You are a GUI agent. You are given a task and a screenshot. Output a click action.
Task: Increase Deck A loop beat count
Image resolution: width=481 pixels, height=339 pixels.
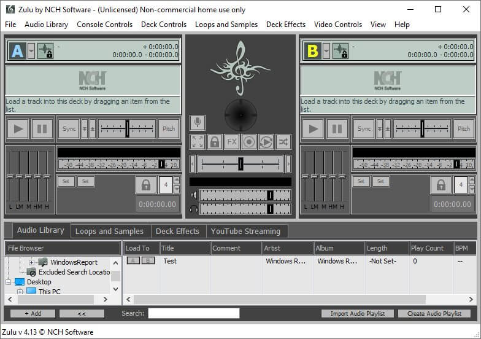pos(177,181)
